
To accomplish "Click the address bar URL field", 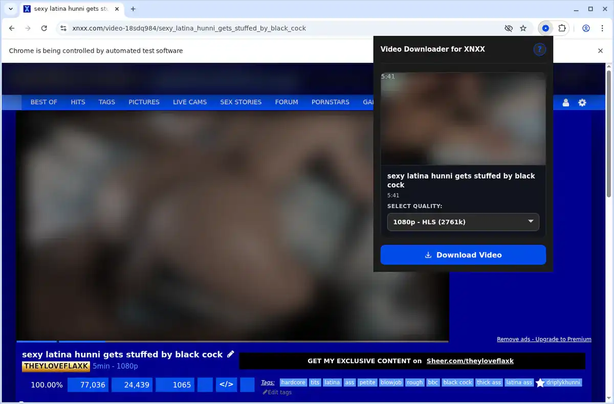I will [284, 28].
